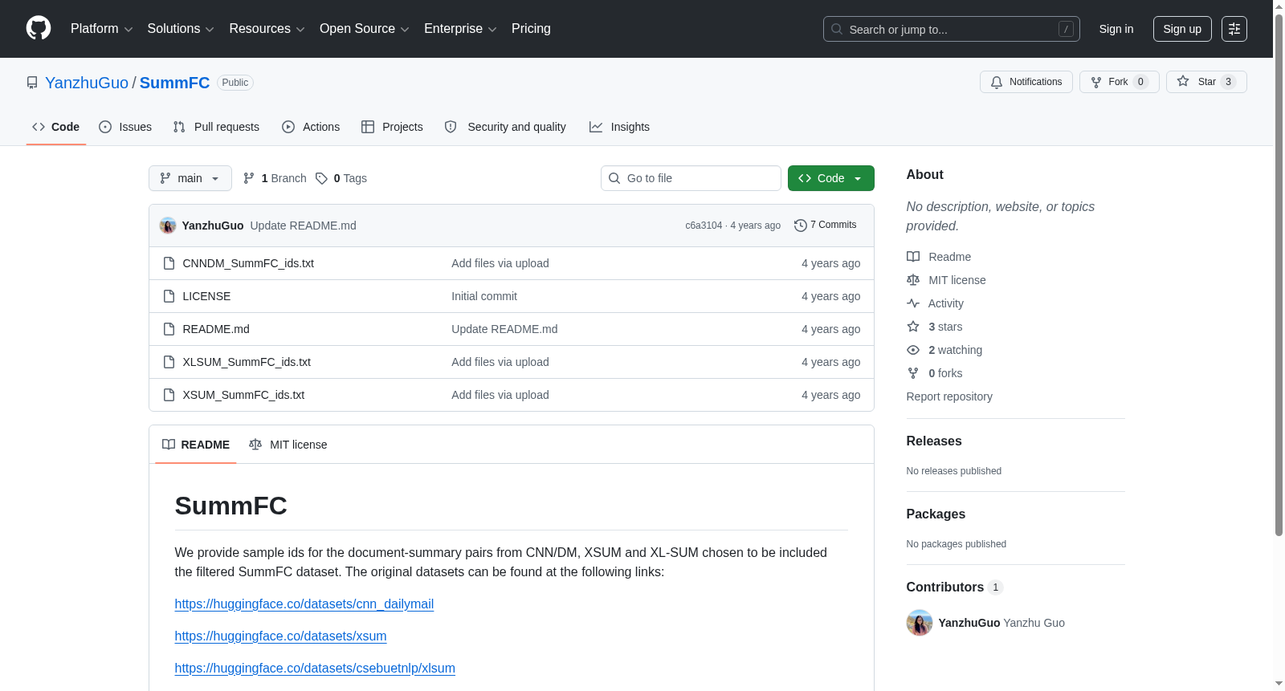Click the 7 Commits link
Screen dimensions: 1285x691
[826, 226]
